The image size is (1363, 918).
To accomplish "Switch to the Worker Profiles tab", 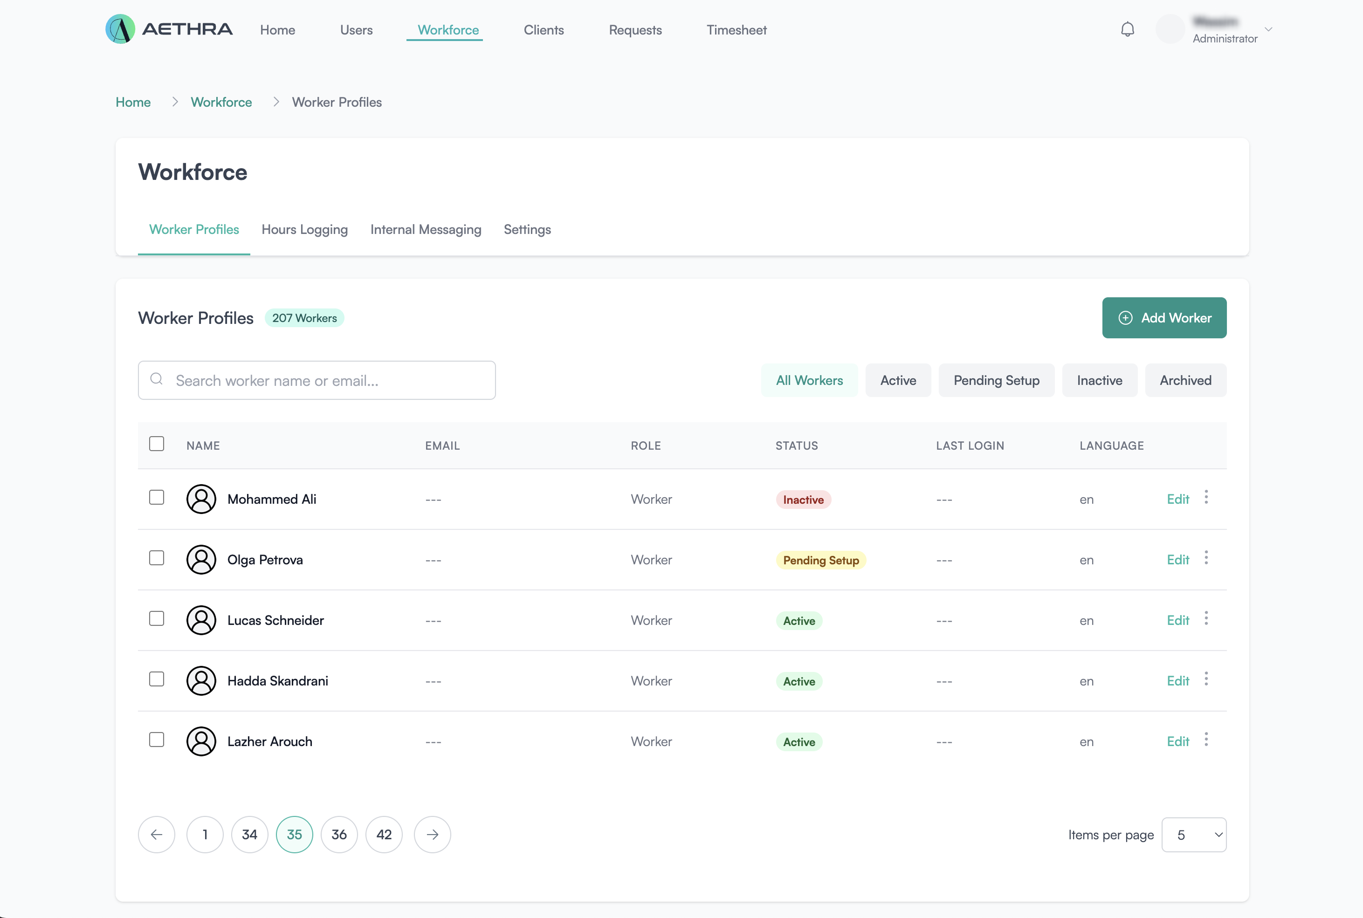I will pyautogui.click(x=194, y=229).
